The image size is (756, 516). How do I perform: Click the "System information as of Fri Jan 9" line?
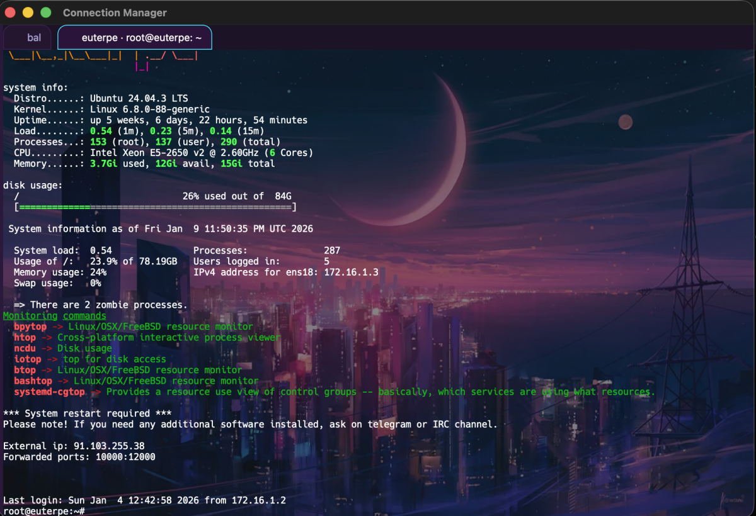pos(161,228)
